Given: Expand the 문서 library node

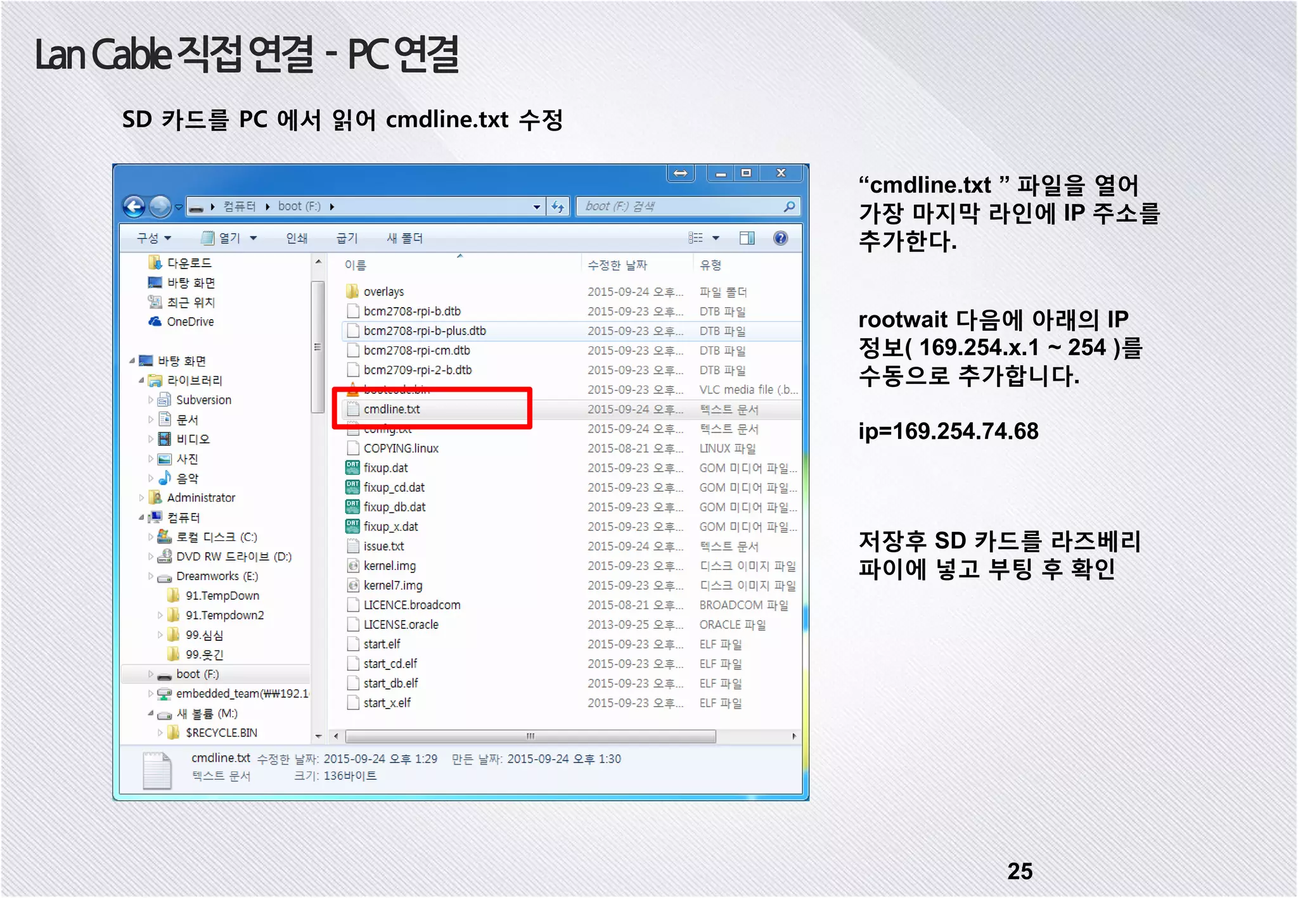Looking at the screenshot, I should tap(151, 420).
